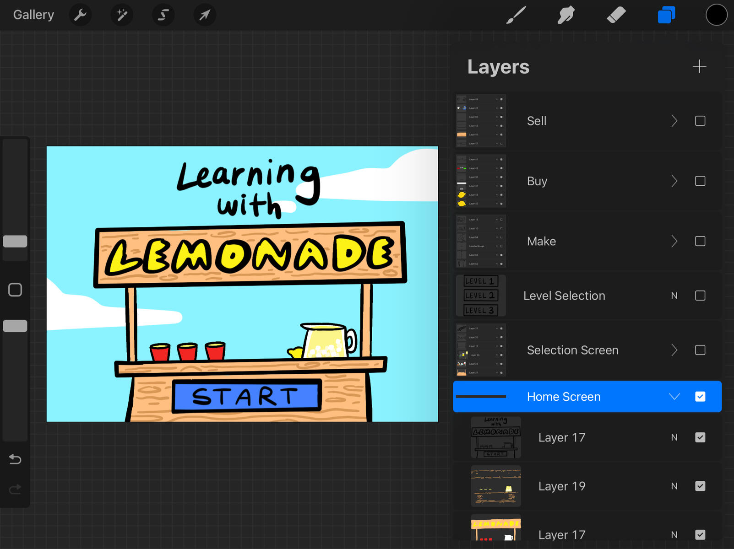Open the Gallery

[x=33, y=15]
